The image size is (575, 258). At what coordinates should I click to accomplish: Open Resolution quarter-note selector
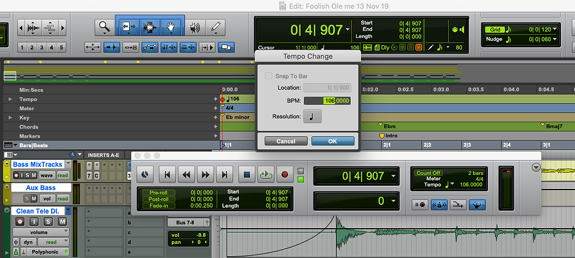(312, 116)
